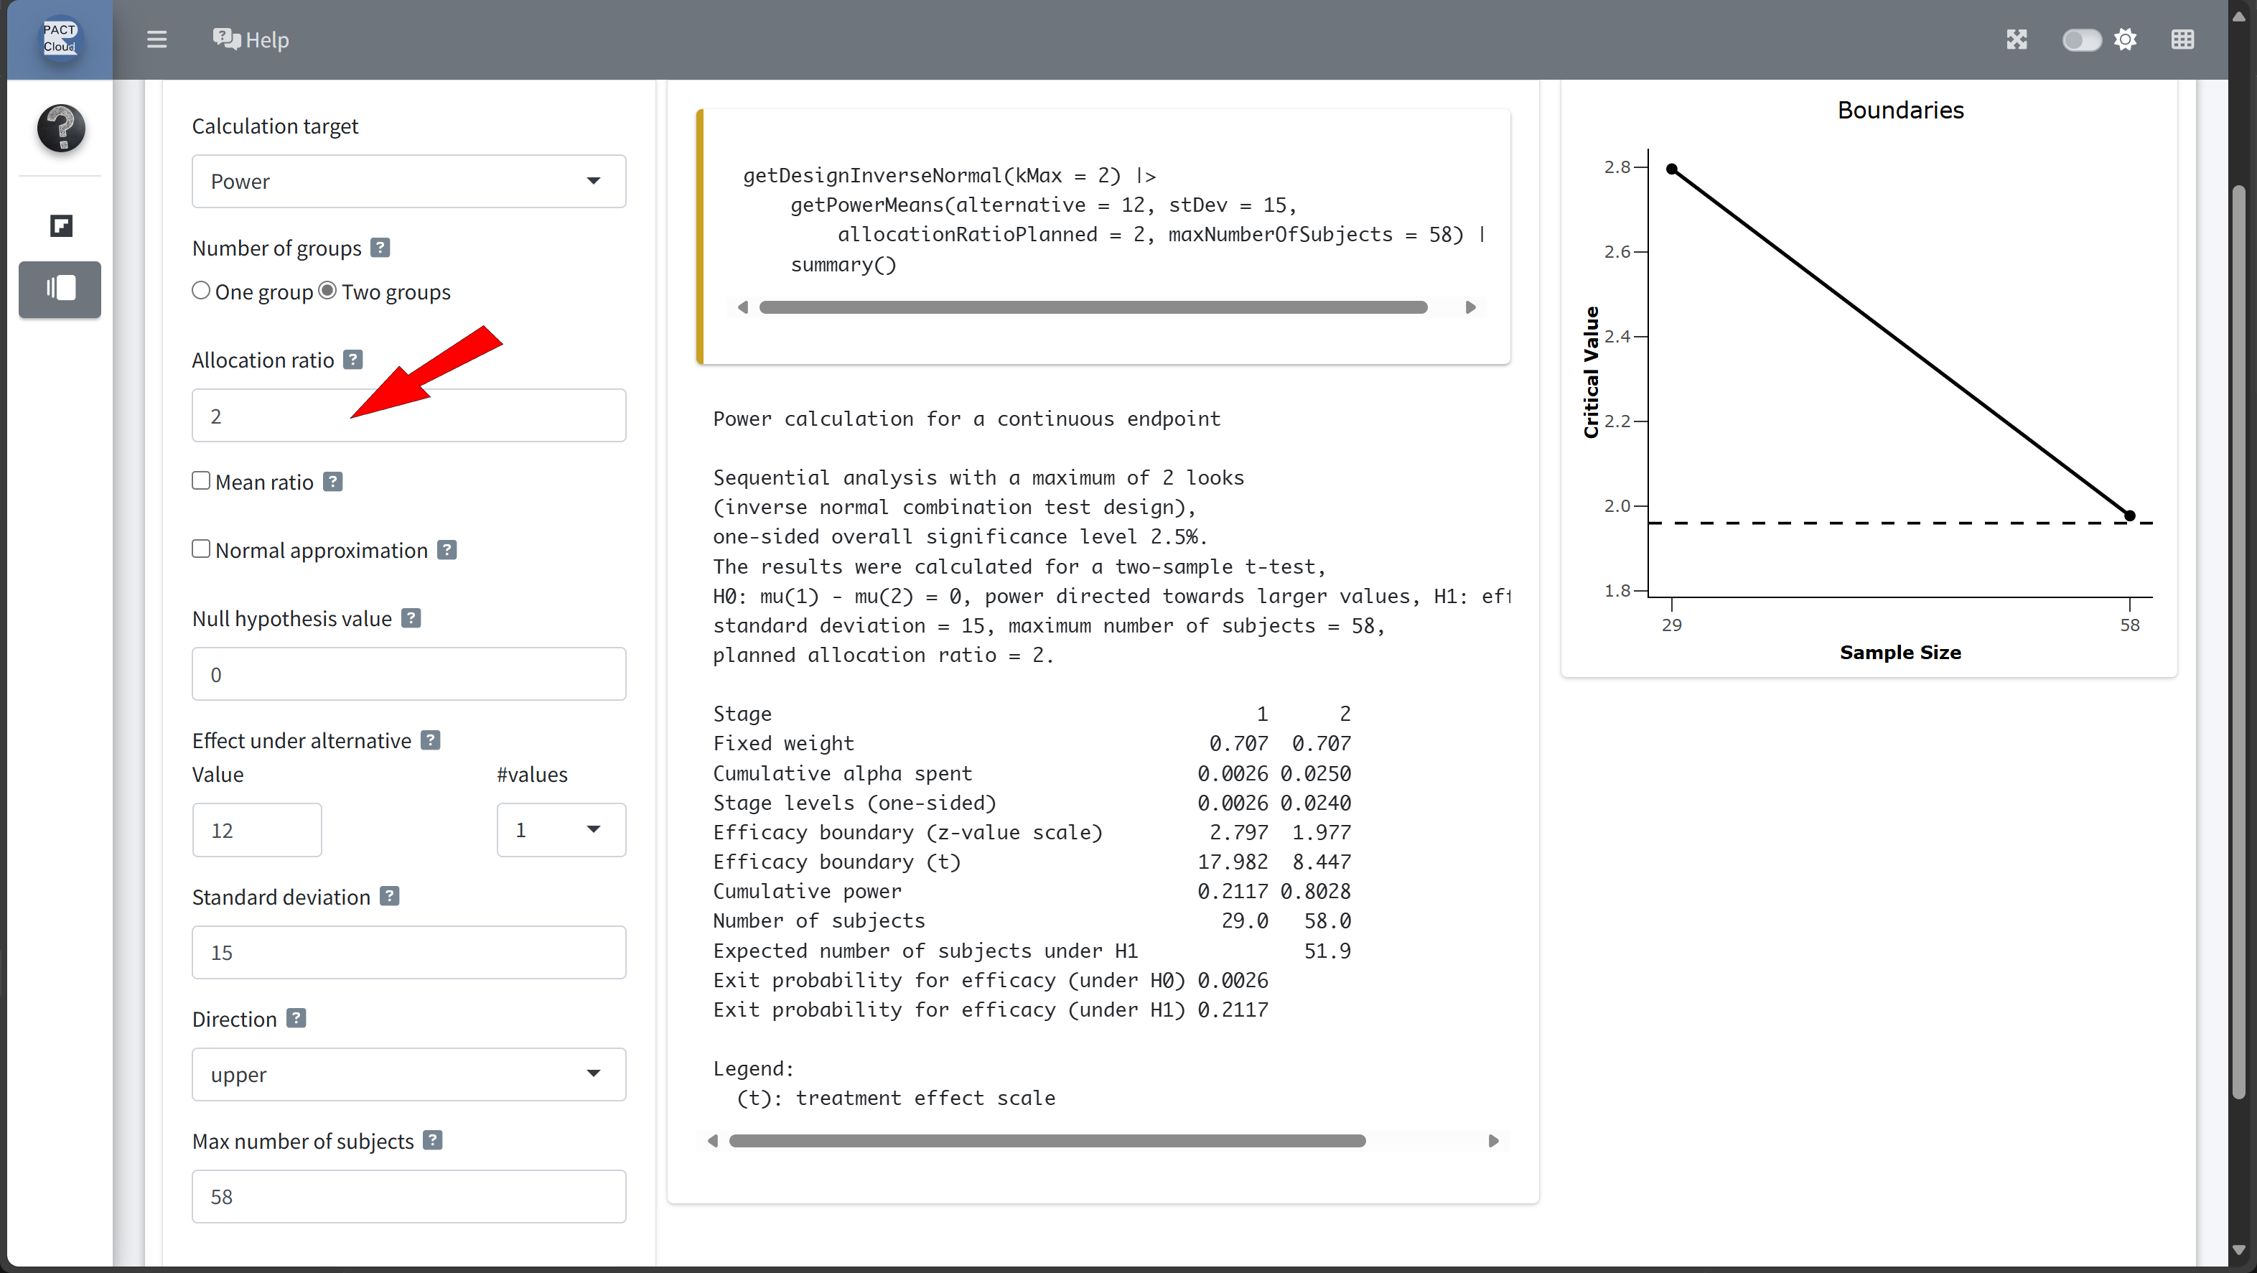Open the Direction upper dropdown

(408, 1074)
